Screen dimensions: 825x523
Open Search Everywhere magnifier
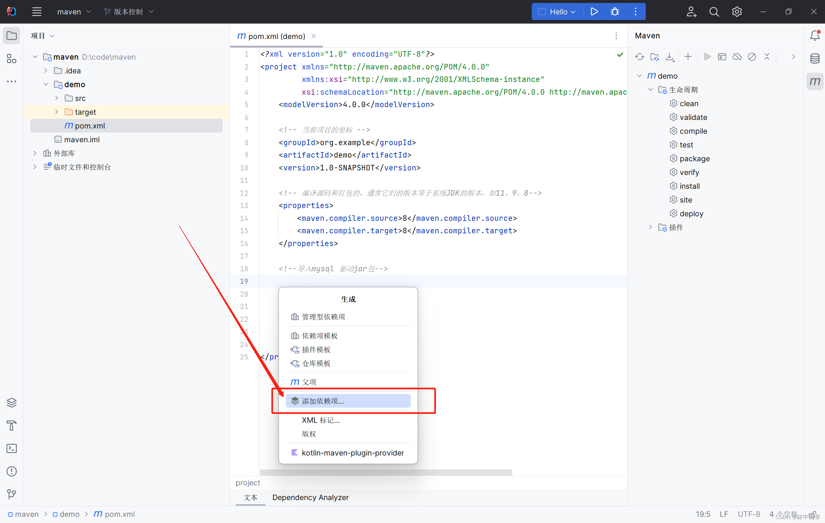click(714, 12)
